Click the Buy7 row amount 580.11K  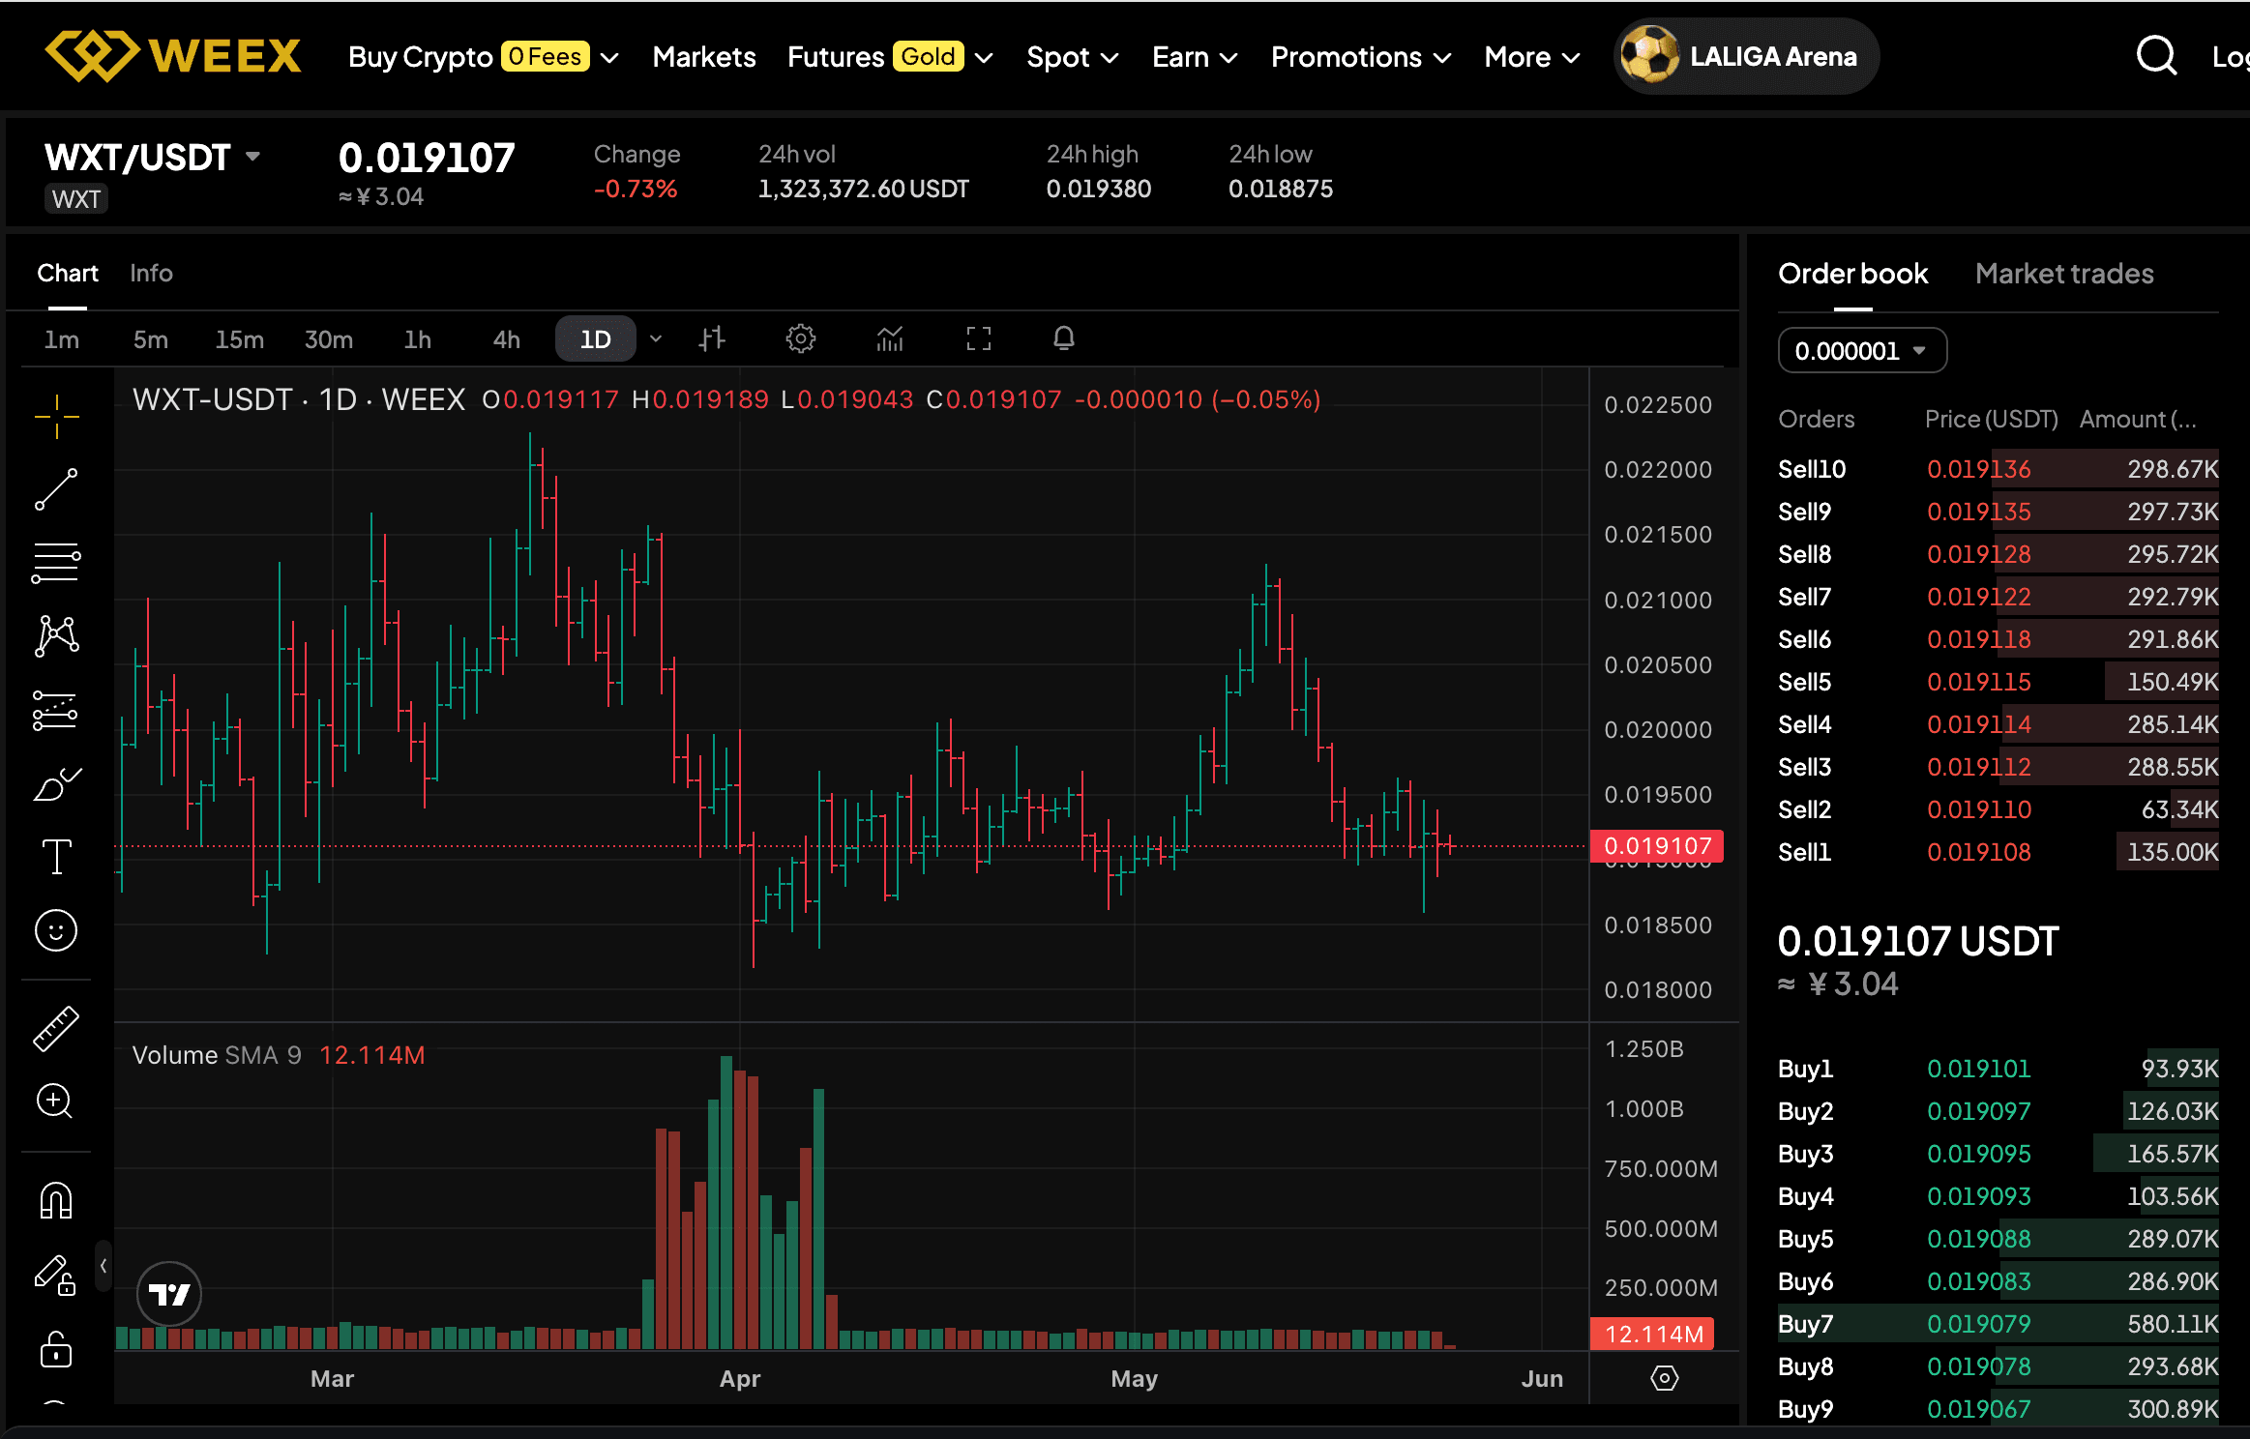pos(2173,1324)
